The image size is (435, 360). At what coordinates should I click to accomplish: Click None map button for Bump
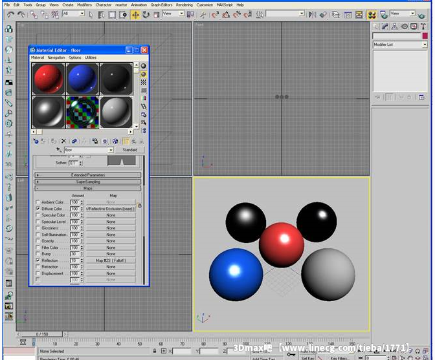(111, 254)
